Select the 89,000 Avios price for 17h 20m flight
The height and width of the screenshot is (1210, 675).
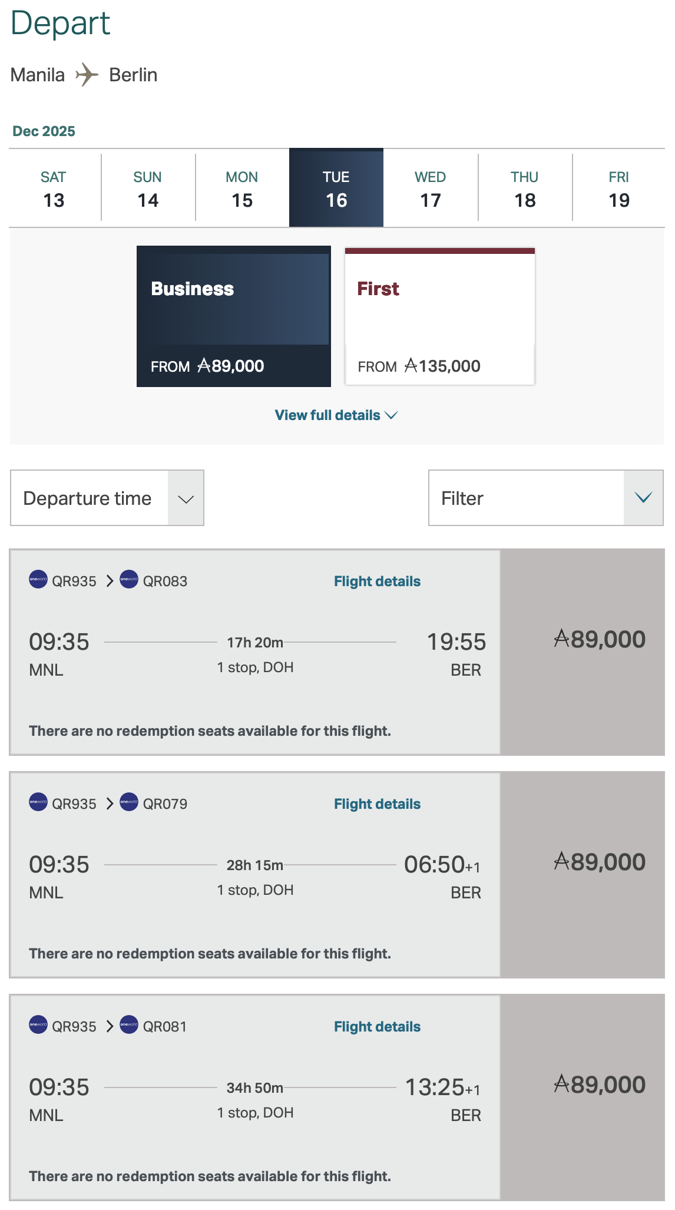600,640
